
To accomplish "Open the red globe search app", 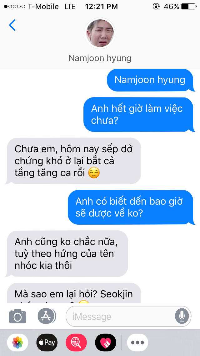I will click(x=76, y=343).
